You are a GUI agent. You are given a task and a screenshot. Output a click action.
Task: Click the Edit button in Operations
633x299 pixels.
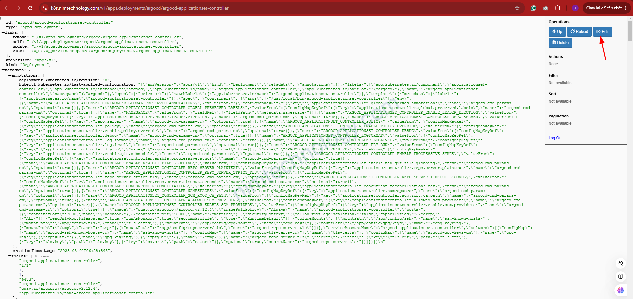pyautogui.click(x=602, y=32)
